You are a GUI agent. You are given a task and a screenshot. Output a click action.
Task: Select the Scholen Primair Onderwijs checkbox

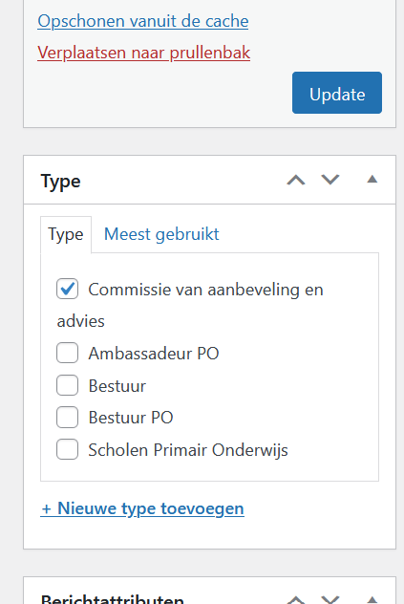click(x=68, y=449)
